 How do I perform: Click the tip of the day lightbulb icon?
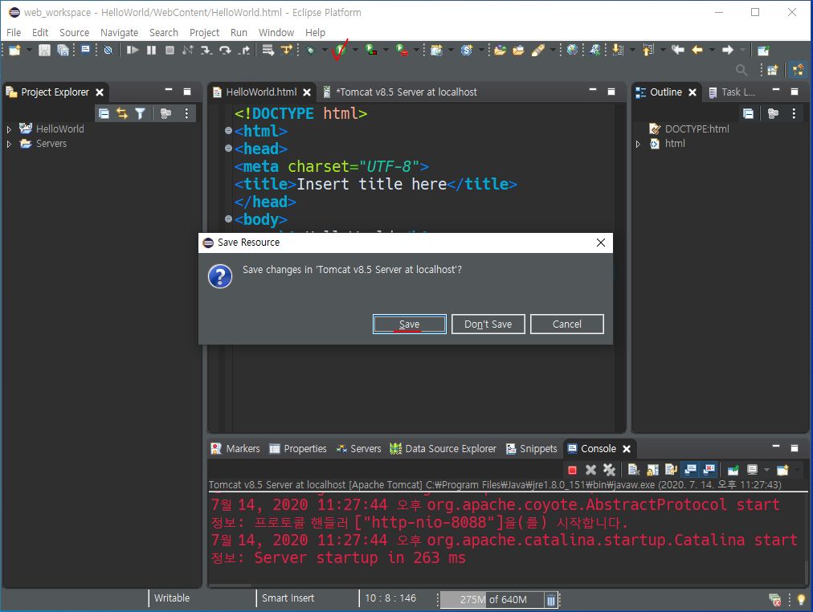pos(801,600)
